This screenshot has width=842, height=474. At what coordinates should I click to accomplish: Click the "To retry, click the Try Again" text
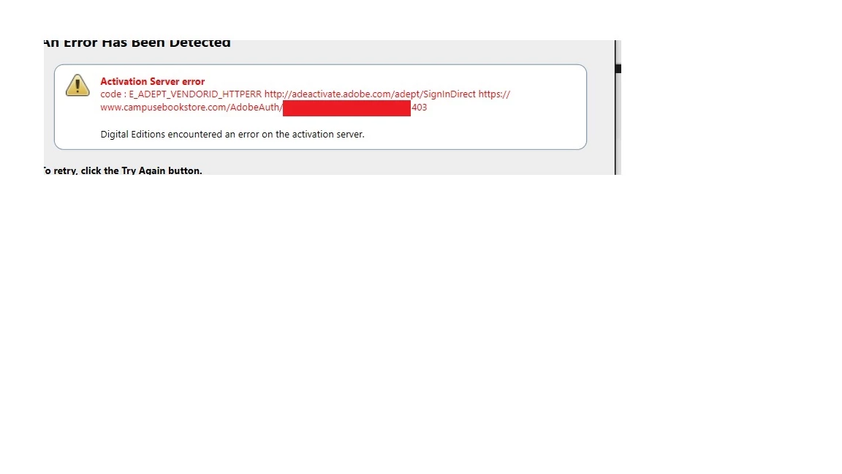(123, 170)
